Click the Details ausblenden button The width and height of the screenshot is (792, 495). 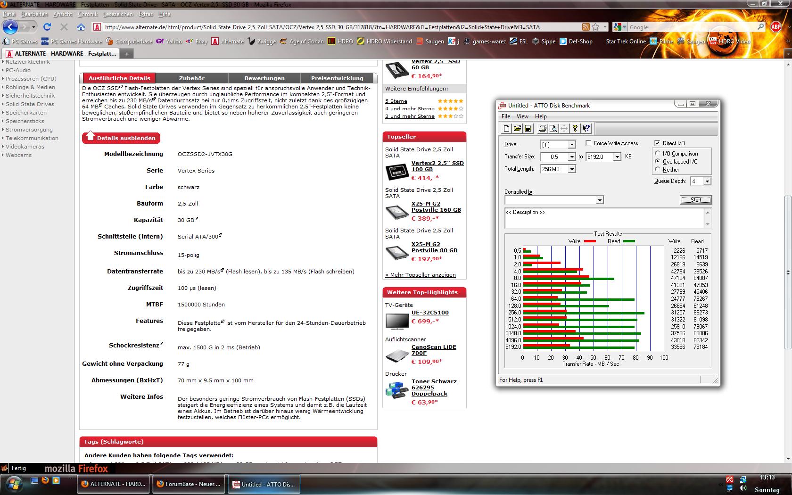[x=121, y=138]
